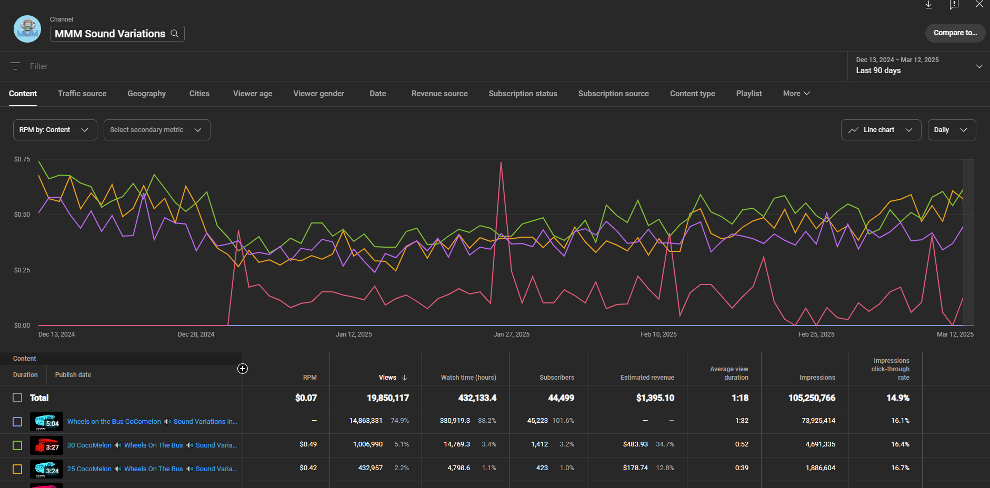990x488 pixels.
Task: Click the Views sort arrow icon
Action: click(x=405, y=378)
